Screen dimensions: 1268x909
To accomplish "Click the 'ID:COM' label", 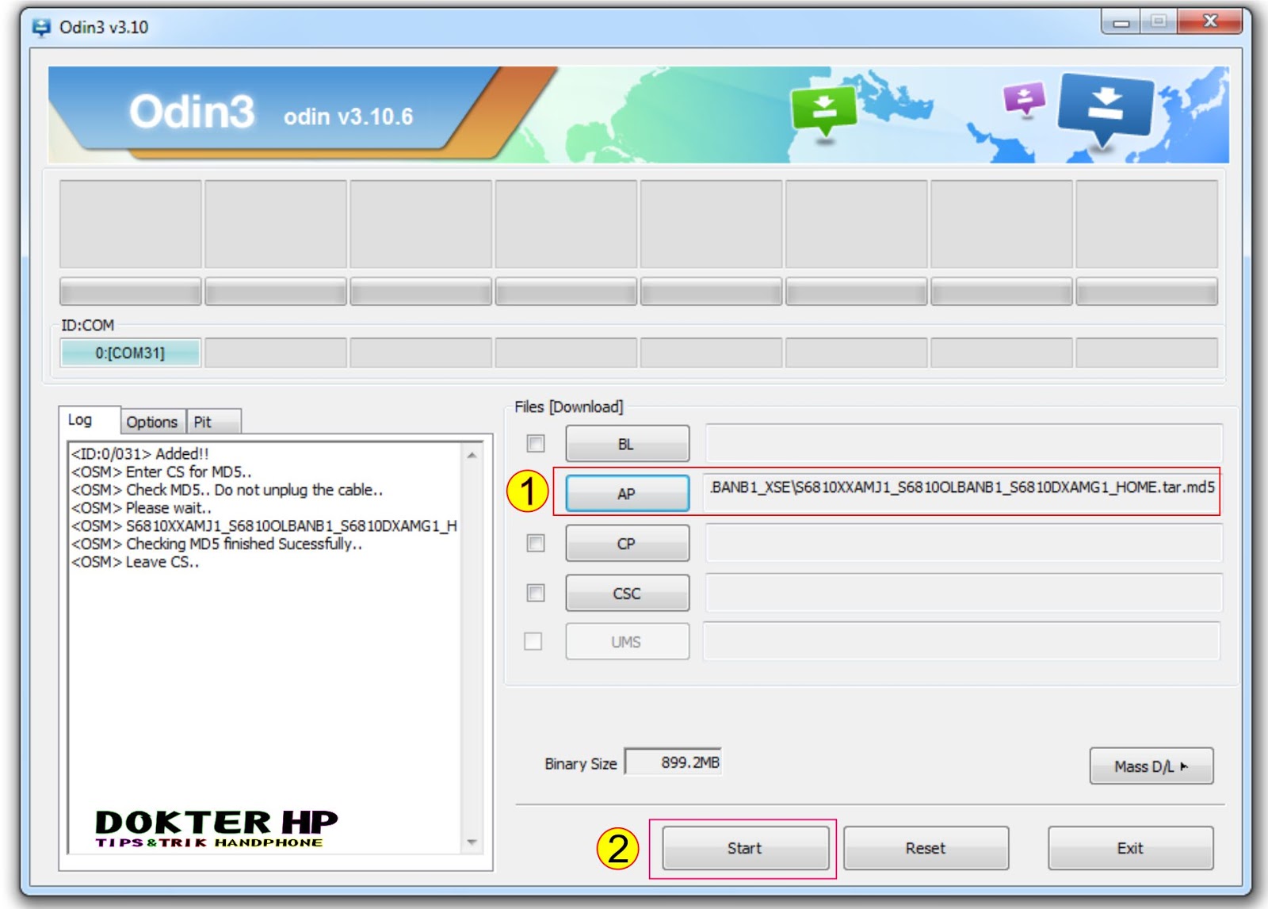I will click(88, 325).
